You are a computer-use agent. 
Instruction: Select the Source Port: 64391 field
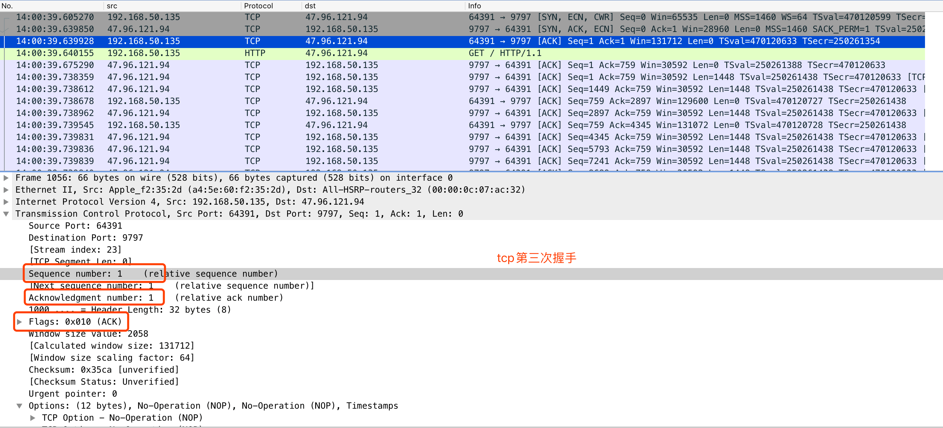point(471,226)
